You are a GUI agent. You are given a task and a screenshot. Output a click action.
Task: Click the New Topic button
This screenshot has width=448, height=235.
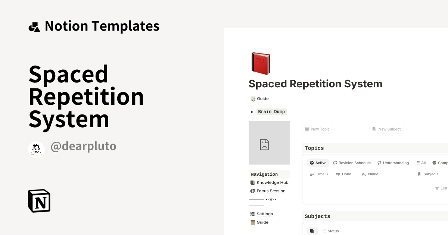317,129
